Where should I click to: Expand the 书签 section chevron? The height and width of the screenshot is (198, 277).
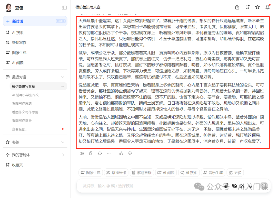(63, 142)
